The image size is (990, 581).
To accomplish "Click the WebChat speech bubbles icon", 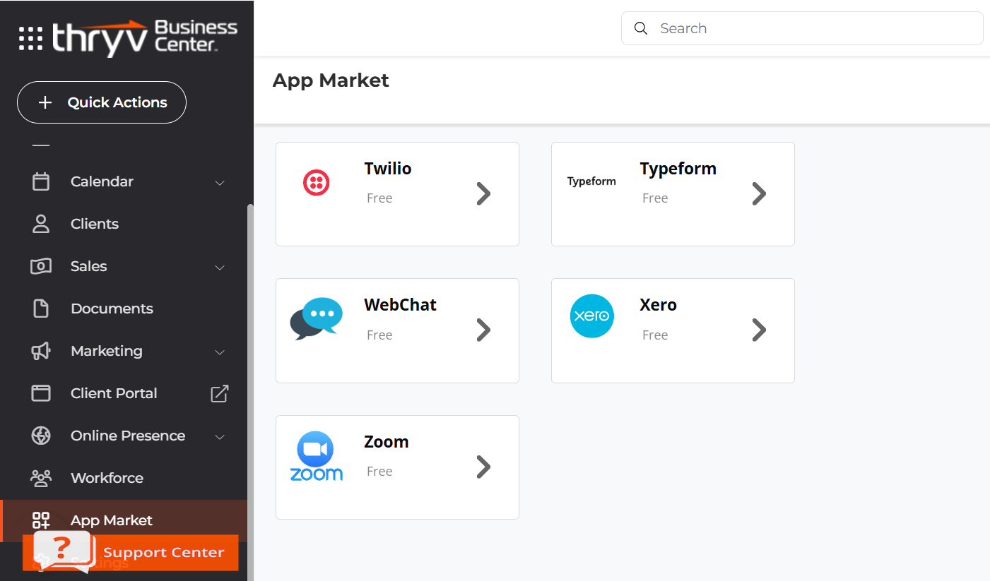I will coord(316,318).
